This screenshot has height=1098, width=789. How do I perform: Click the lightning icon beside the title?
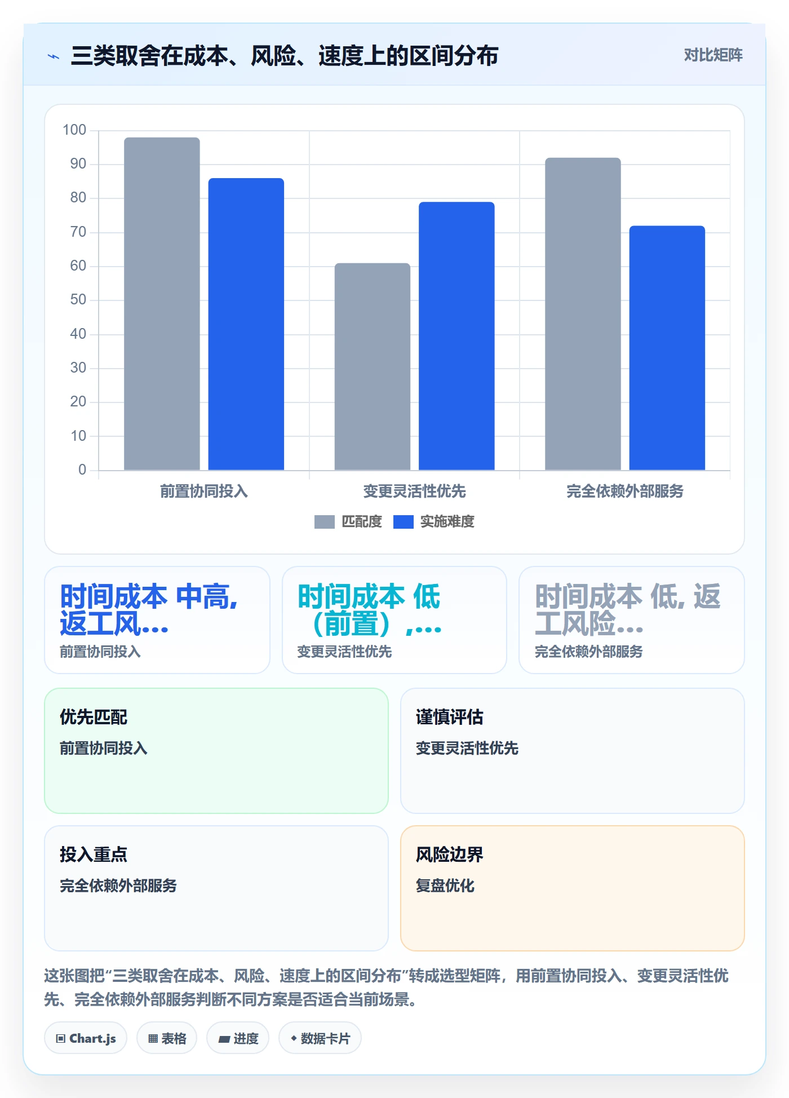click(x=54, y=56)
